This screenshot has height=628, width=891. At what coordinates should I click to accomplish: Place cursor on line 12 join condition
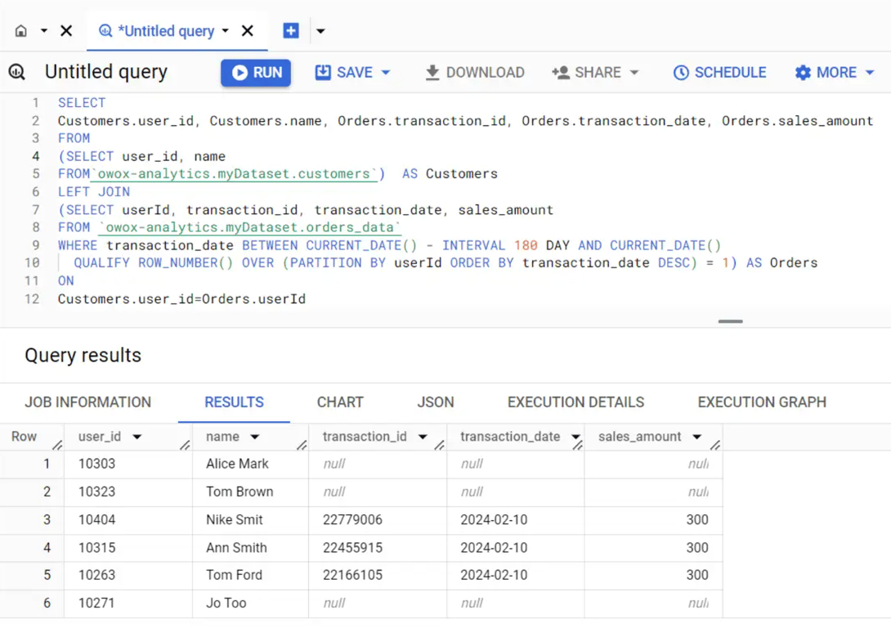click(x=181, y=299)
